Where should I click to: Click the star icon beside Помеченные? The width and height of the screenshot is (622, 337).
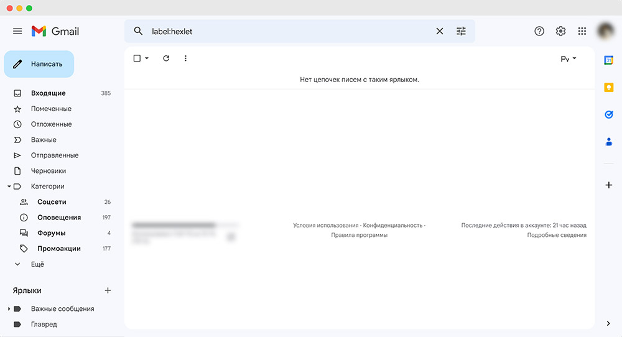[17, 109]
